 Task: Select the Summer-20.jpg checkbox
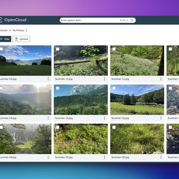pos(114,127)
